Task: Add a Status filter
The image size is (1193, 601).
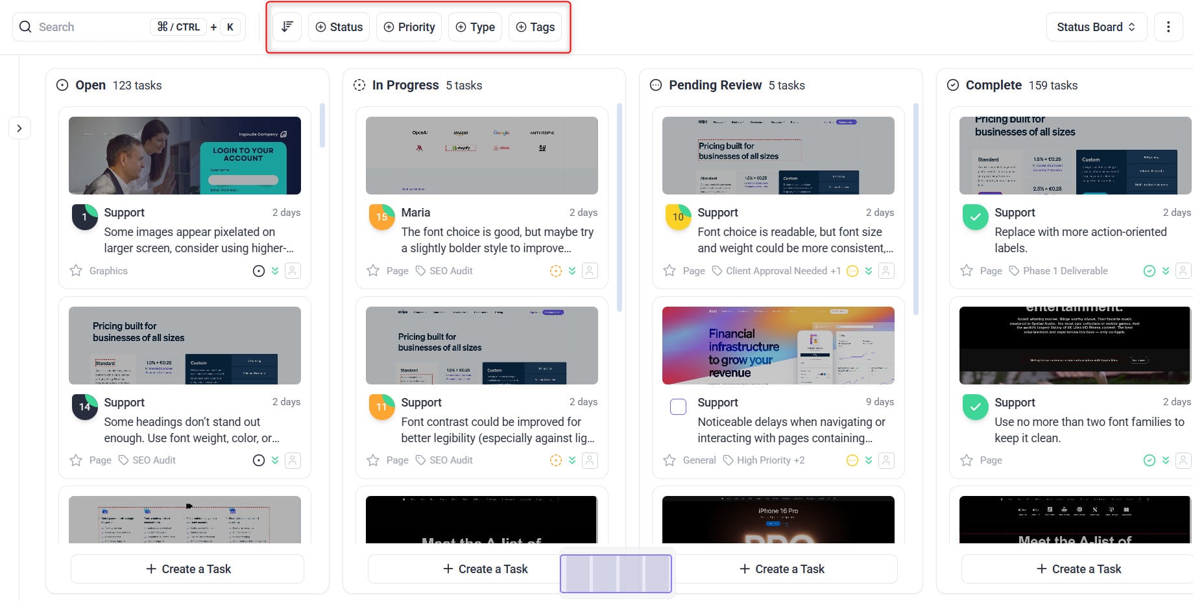Action: click(339, 27)
